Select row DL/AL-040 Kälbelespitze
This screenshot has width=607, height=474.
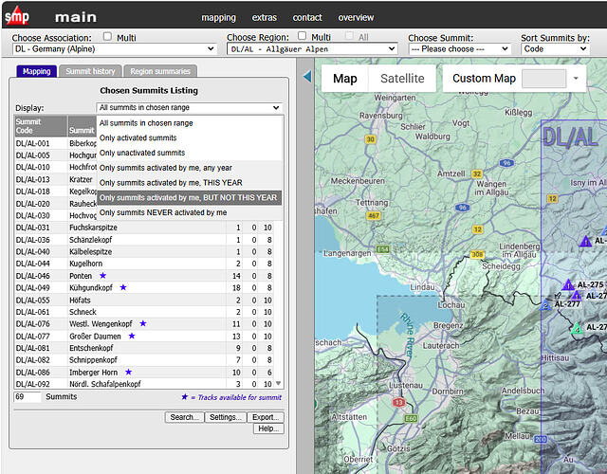pos(144,252)
